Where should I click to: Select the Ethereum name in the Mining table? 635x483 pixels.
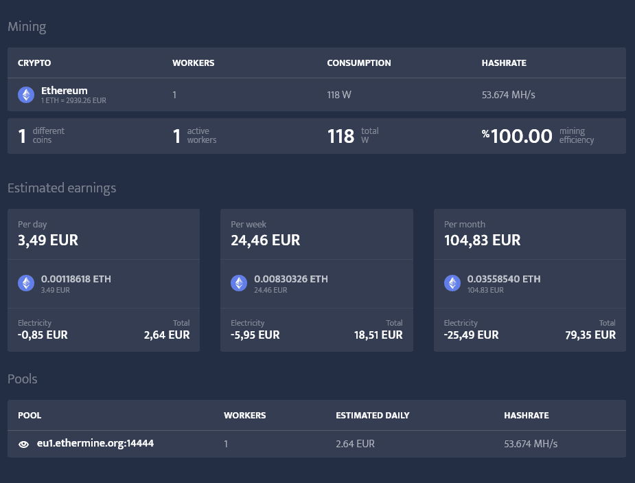(x=65, y=91)
